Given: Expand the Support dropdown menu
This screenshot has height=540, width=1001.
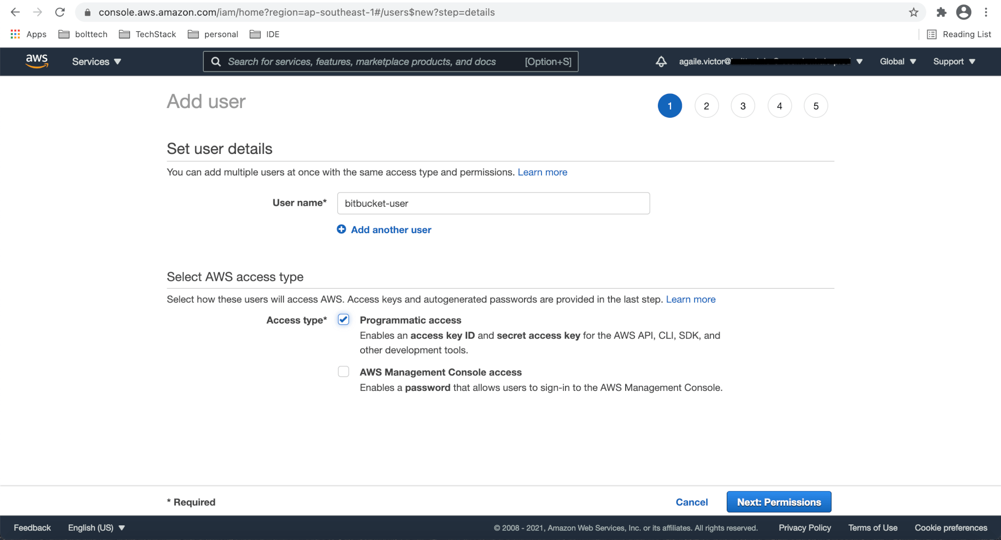Looking at the screenshot, I should (x=954, y=62).
